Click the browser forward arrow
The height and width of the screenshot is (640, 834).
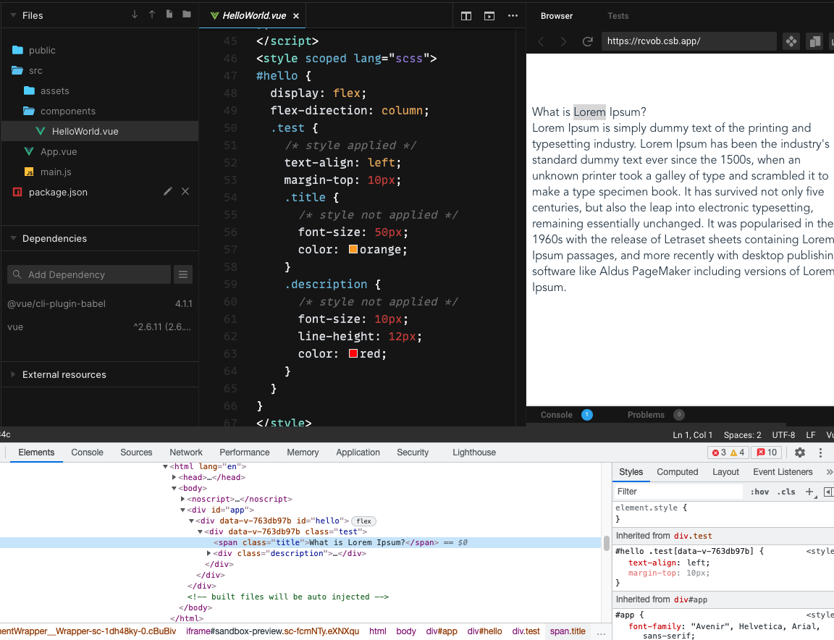pyautogui.click(x=564, y=41)
